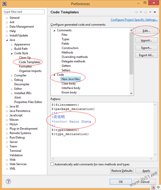Select Interface body template
161x190 pixels.
pyautogui.click(x=71, y=88)
